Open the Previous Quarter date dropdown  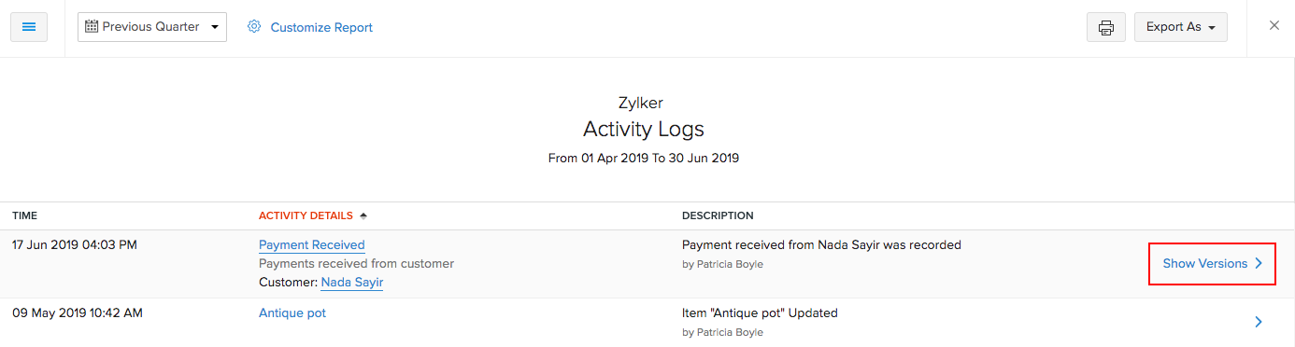[x=152, y=27]
